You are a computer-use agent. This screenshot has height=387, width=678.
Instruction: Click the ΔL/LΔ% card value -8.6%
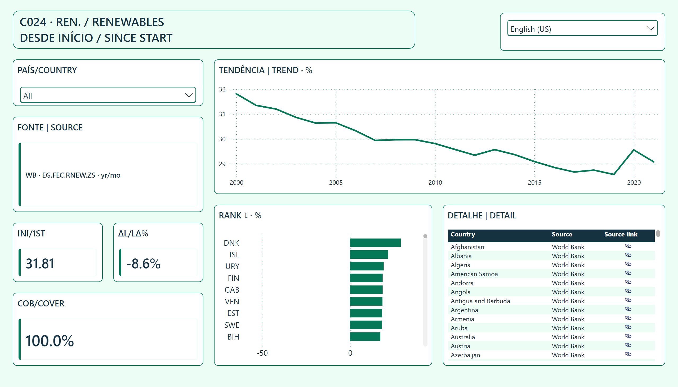(x=143, y=264)
